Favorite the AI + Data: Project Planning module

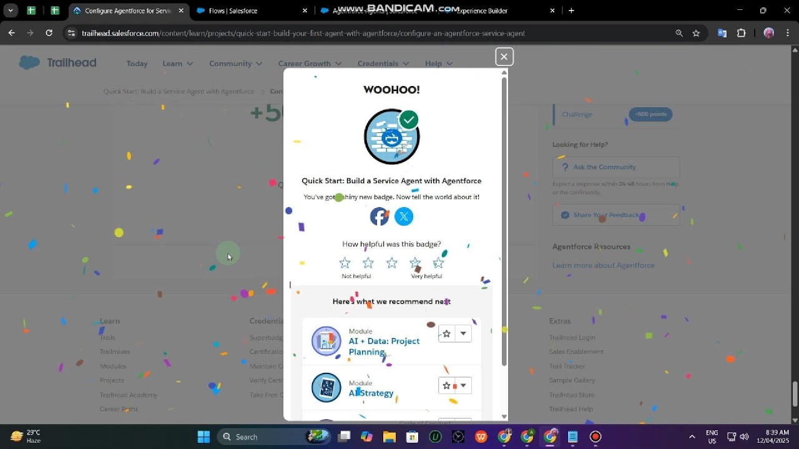tap(446, 334)
